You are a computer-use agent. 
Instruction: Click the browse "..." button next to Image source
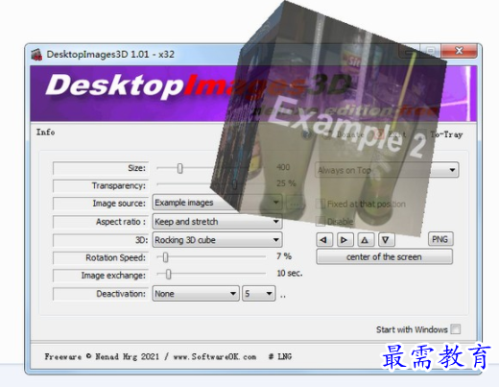tap(295, 203)
